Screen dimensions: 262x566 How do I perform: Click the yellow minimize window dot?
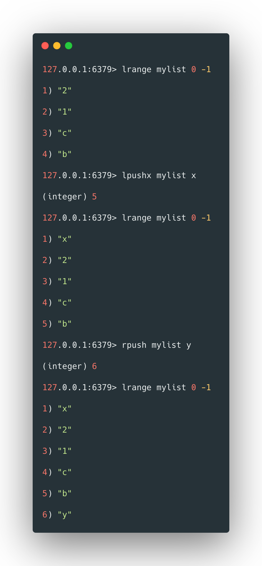click(57, 46)
